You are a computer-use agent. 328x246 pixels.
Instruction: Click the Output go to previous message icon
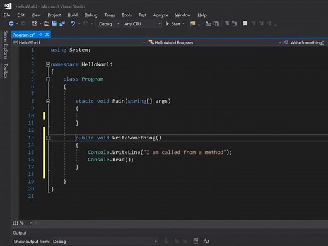pos(177,241)
